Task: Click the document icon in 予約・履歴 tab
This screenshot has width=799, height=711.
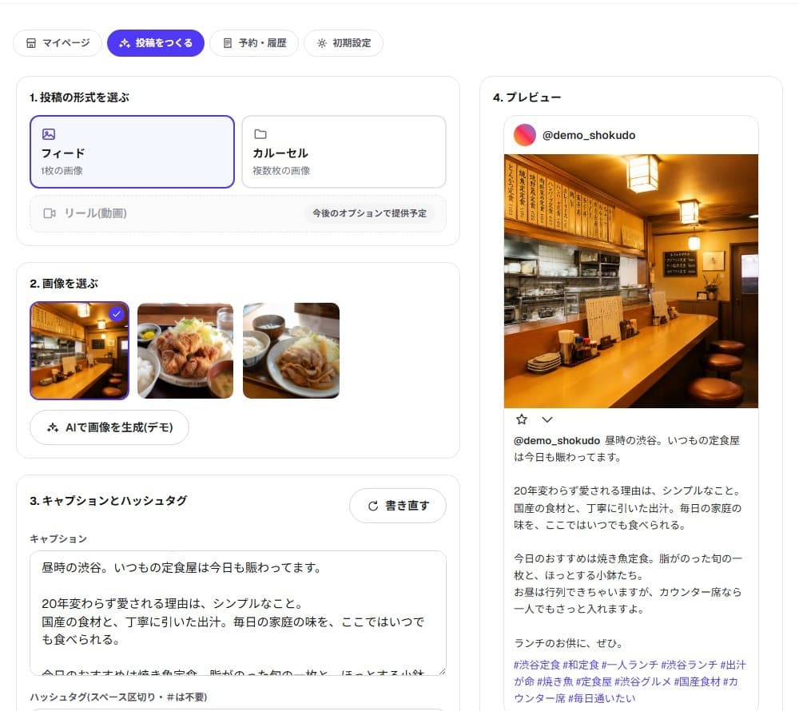Action: click(228, 43)
